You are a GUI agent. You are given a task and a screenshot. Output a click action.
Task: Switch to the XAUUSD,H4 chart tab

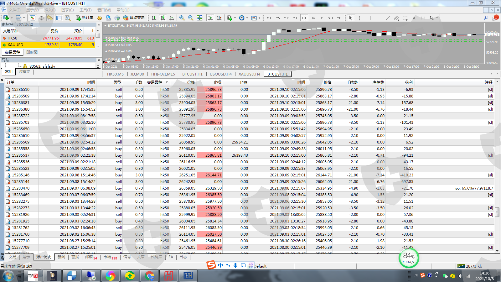(x=249, y=74)
